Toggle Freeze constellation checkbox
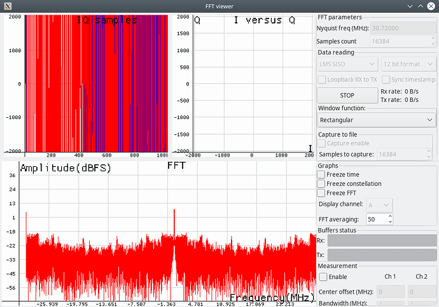Viewport: 439px width, 307px height. [322, 184]
